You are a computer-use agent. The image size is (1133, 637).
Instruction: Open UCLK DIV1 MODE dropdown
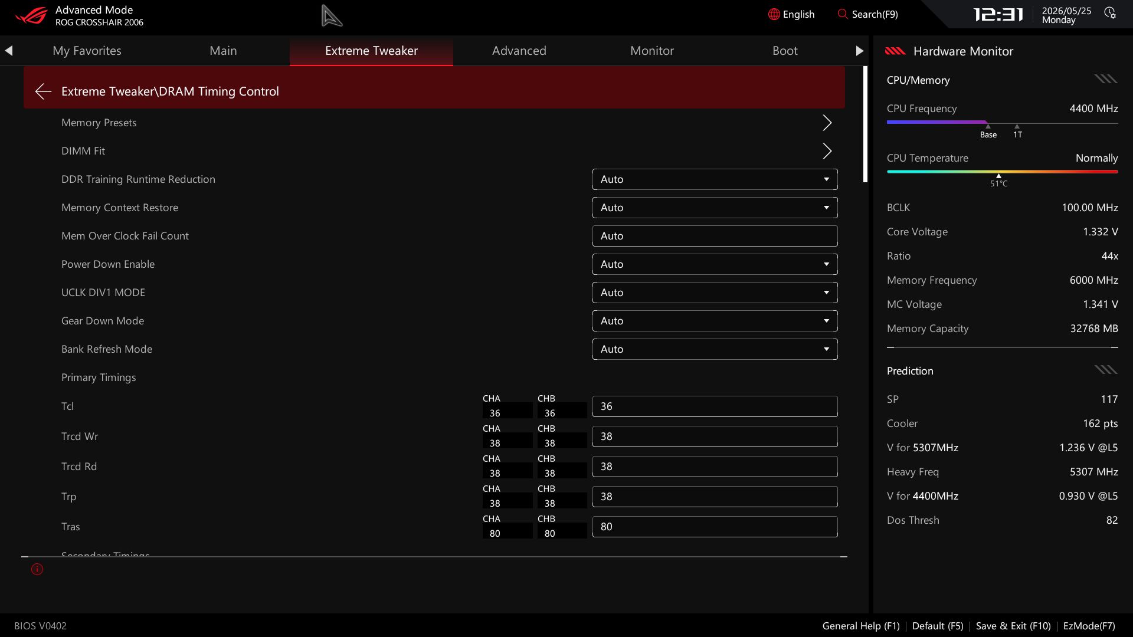(715, 293)
